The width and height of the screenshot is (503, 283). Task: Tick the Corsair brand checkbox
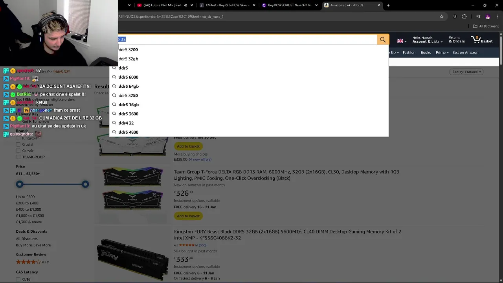pos(18,151)
